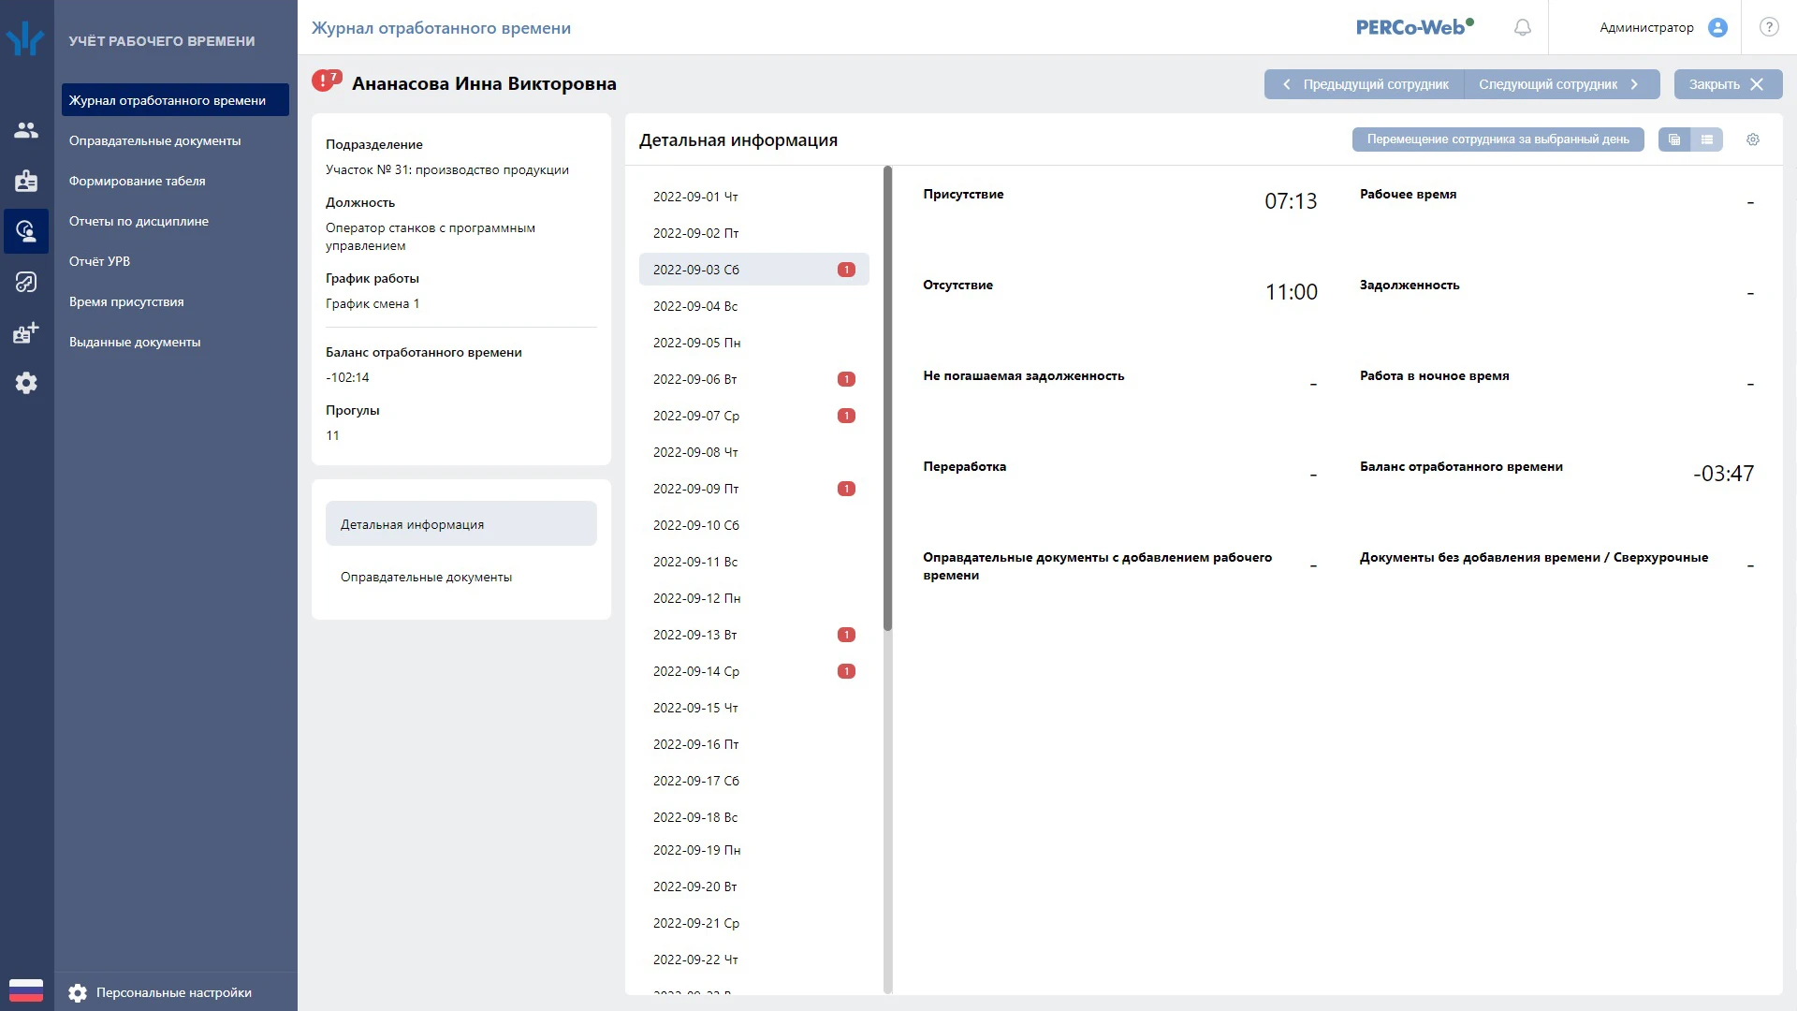Image resolution: width=1797 pixels, height=1011 pixels.
Task: Select the time tracking sidebar icon
Action: pyautogui.click(x=26, y=231)
